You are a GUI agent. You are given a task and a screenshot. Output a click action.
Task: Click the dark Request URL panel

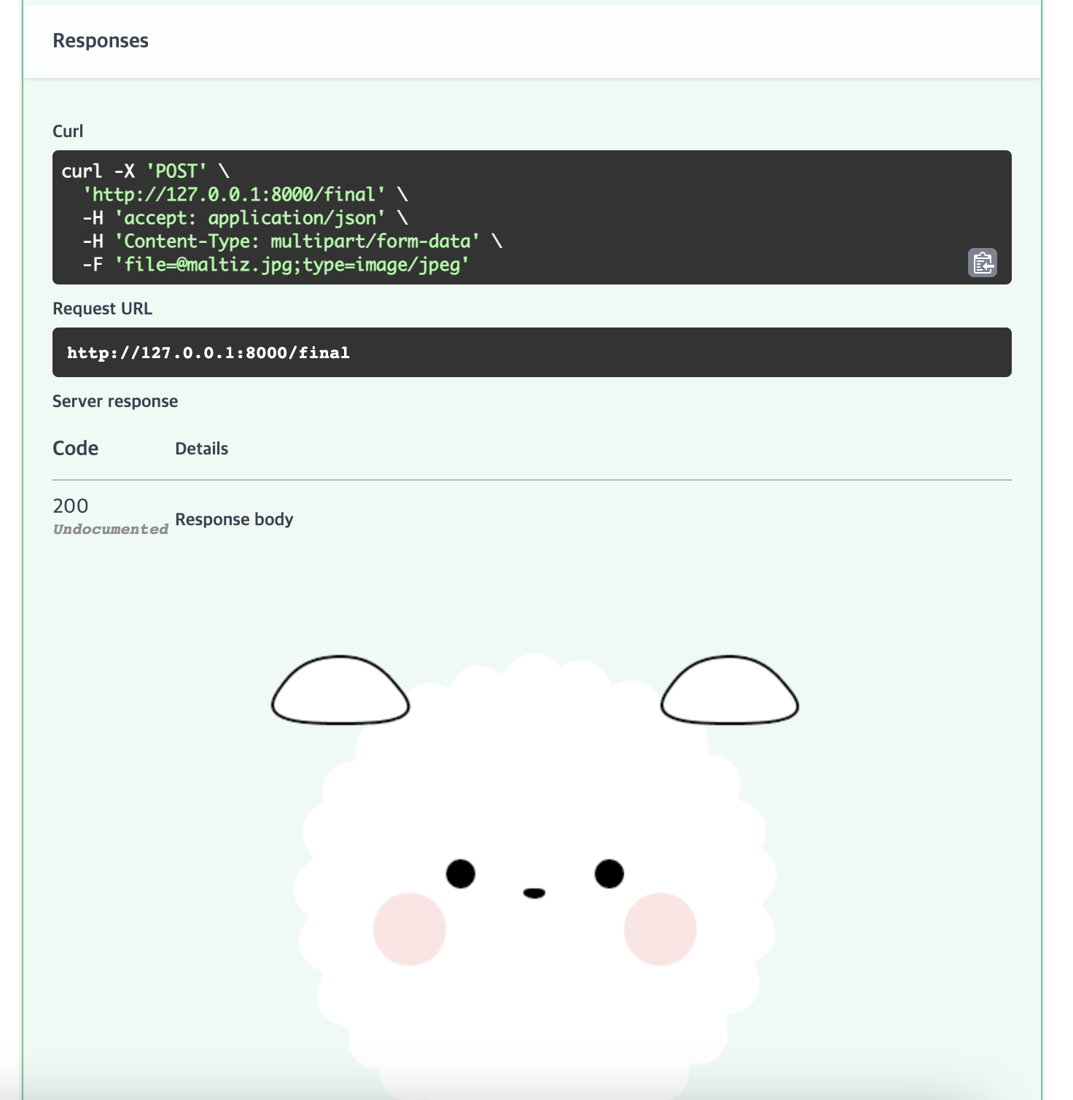coord(532,352)
